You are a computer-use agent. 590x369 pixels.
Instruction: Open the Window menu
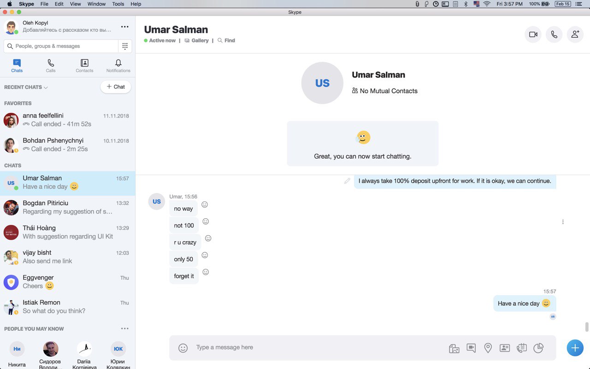click(96, 4)
